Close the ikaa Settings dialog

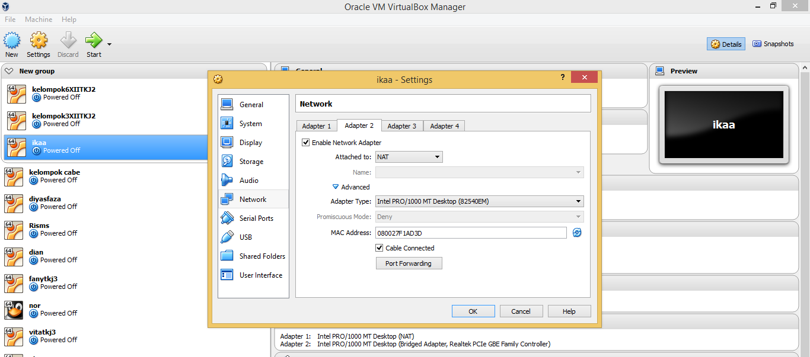pos(585,78)
